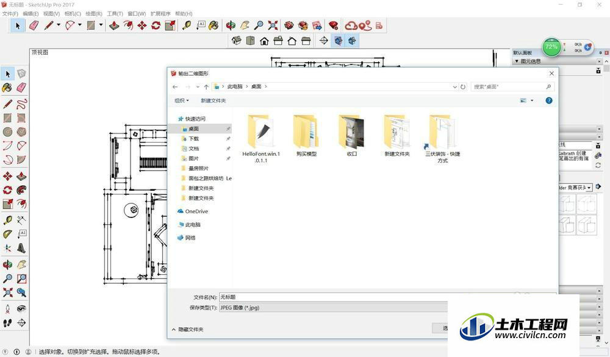Click the 72% green performance indicator
Viewport: 610px width, 357px height.
pyautogui.click(x=551, y=47)
